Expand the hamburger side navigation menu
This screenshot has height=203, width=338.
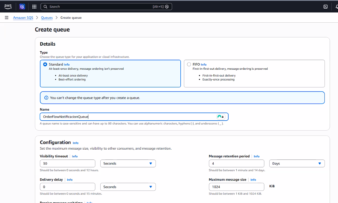tap(7, 18)
